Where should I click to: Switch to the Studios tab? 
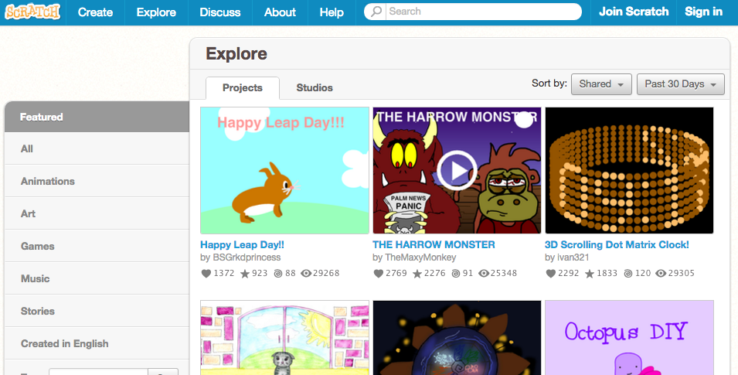[315, 88]
